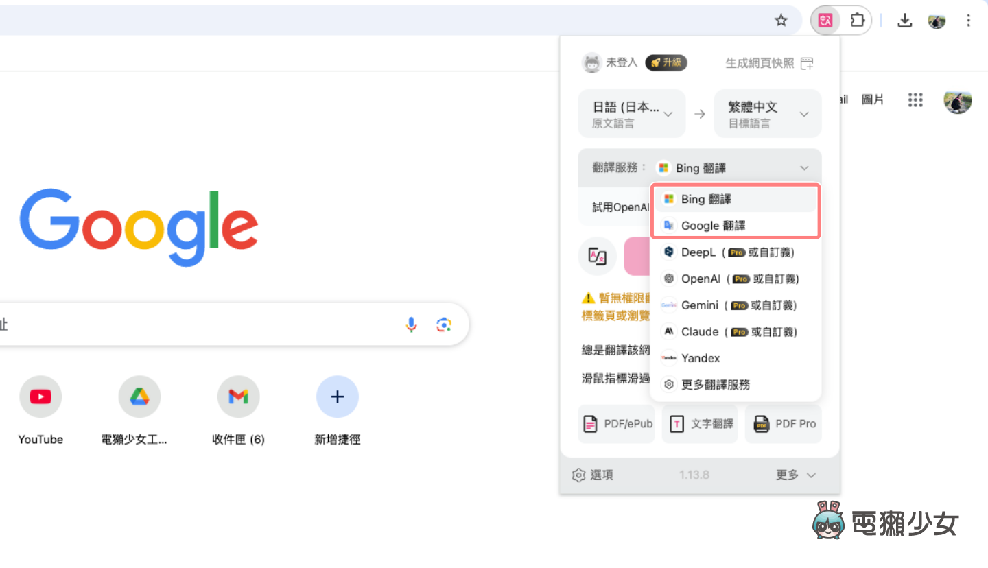Open Chrome profile avatar in toolbar
Viewport: 988px width, 568px height.
(x=937, y=21)
